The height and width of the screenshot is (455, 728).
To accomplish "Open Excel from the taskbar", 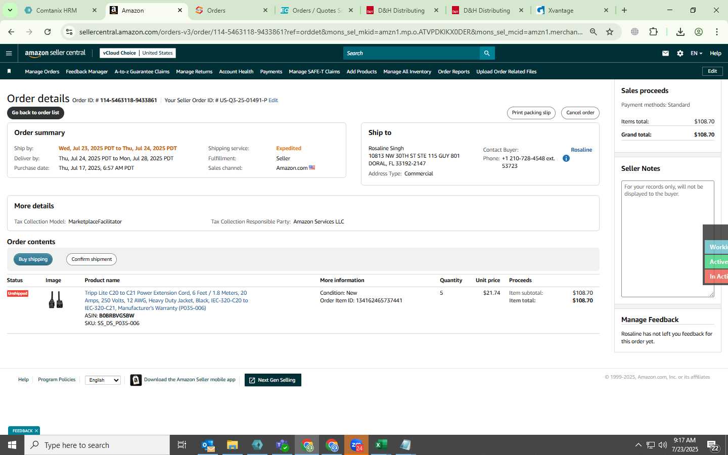I will 381,445.
